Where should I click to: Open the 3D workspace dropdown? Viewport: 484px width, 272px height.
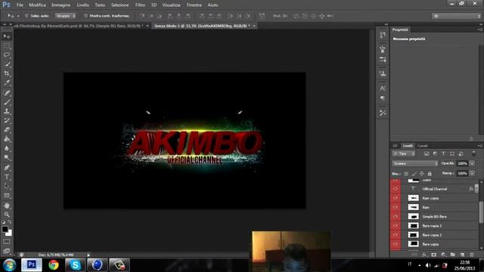456,16
